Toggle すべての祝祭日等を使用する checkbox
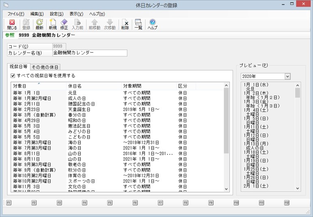The image size is (313, 217). tap(13, 76)
